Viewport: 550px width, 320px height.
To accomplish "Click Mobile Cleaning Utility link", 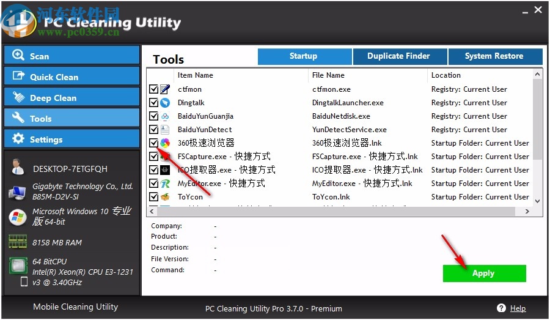I will click(x=75, y=307).
